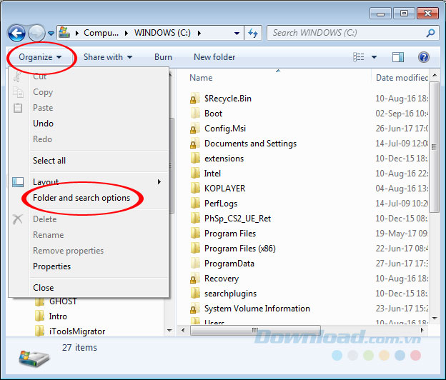Click the Computer drive icon in address bar
The image size is (446, 380).
pyautogui.click(x=64, y=33)
